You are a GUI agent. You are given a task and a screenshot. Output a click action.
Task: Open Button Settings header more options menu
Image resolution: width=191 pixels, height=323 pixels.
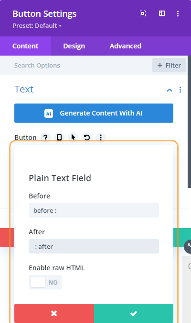(178, 13)
